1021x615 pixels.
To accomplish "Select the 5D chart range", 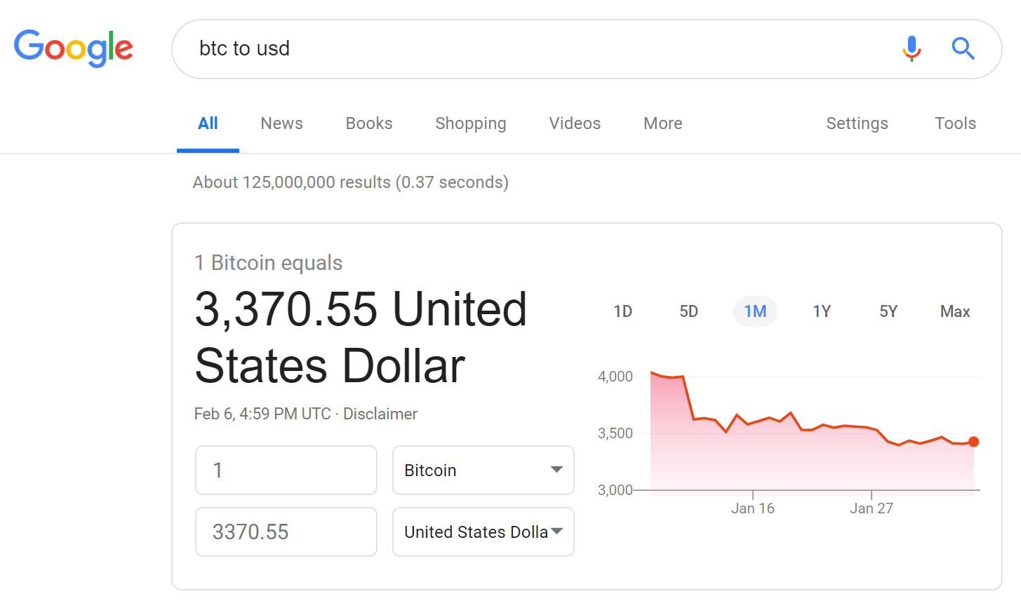I will tap(688, 311).
